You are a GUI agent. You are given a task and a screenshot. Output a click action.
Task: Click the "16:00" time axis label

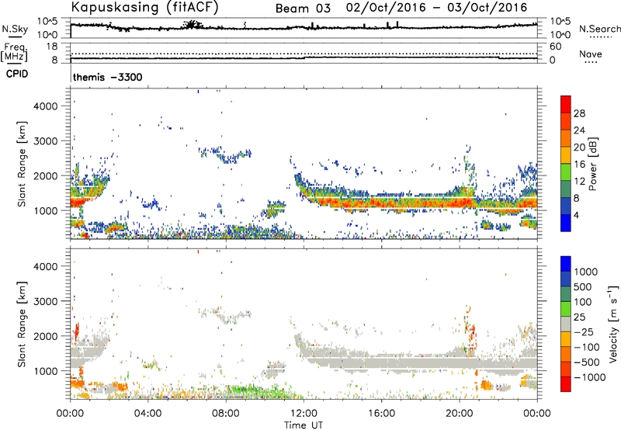(381, 414)
